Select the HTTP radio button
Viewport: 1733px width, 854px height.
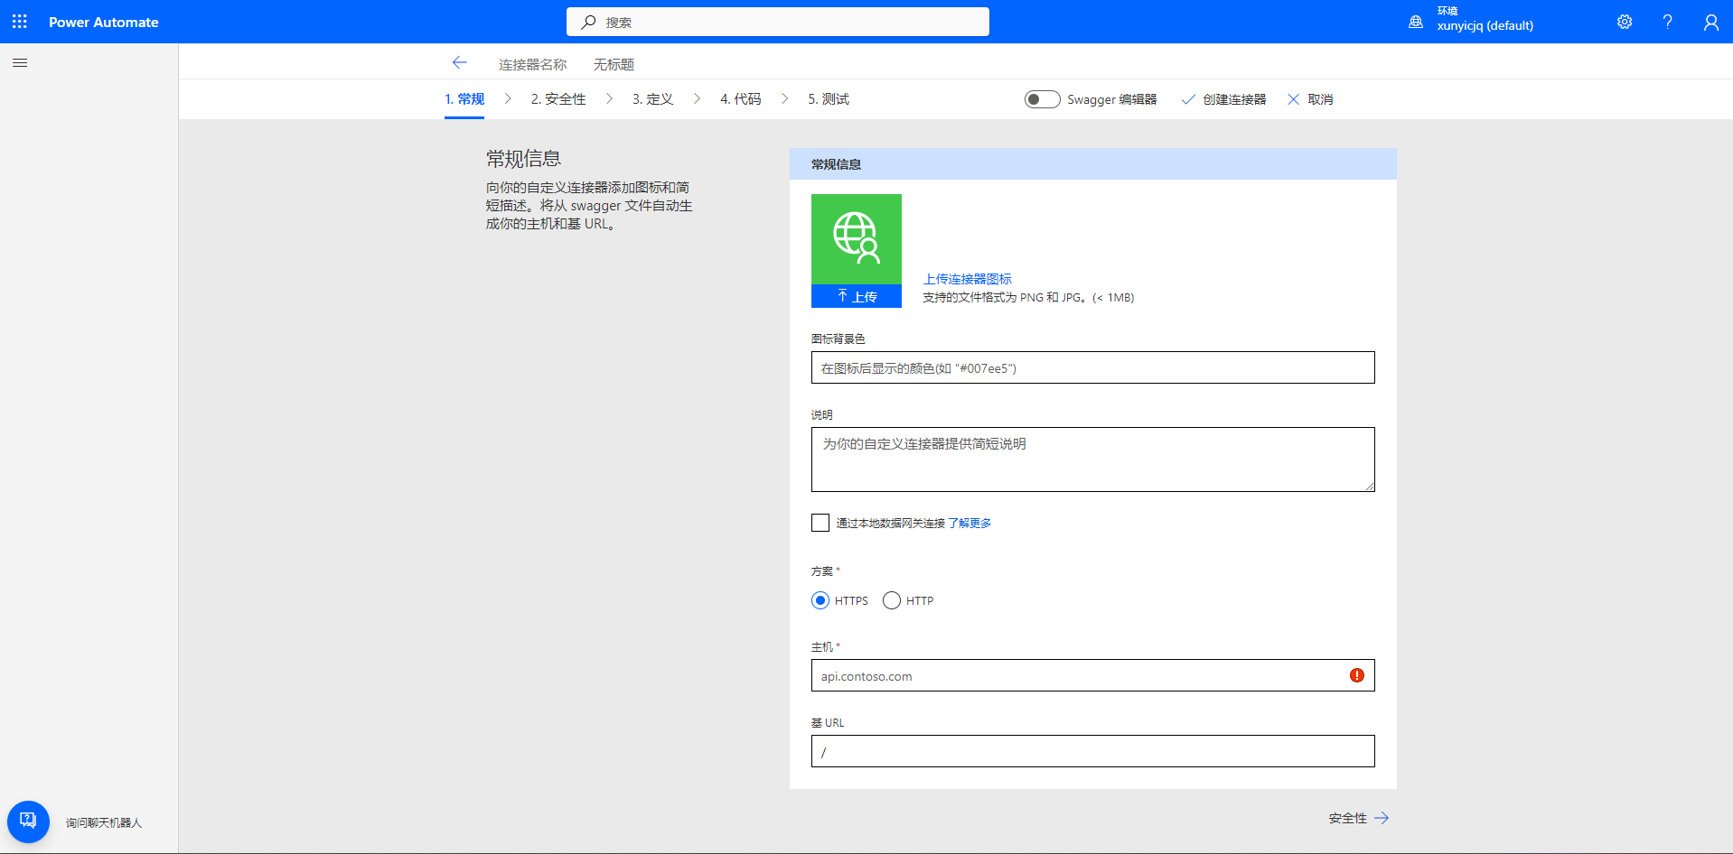click(892, 600)
